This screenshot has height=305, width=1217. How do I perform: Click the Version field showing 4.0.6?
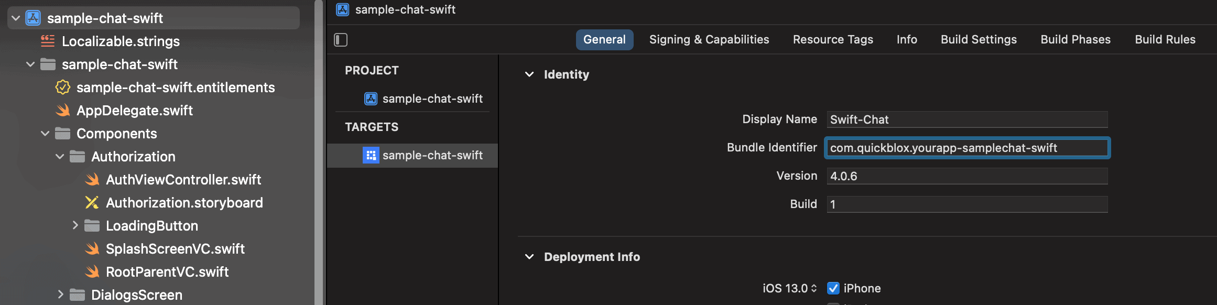tap(967, 176)
